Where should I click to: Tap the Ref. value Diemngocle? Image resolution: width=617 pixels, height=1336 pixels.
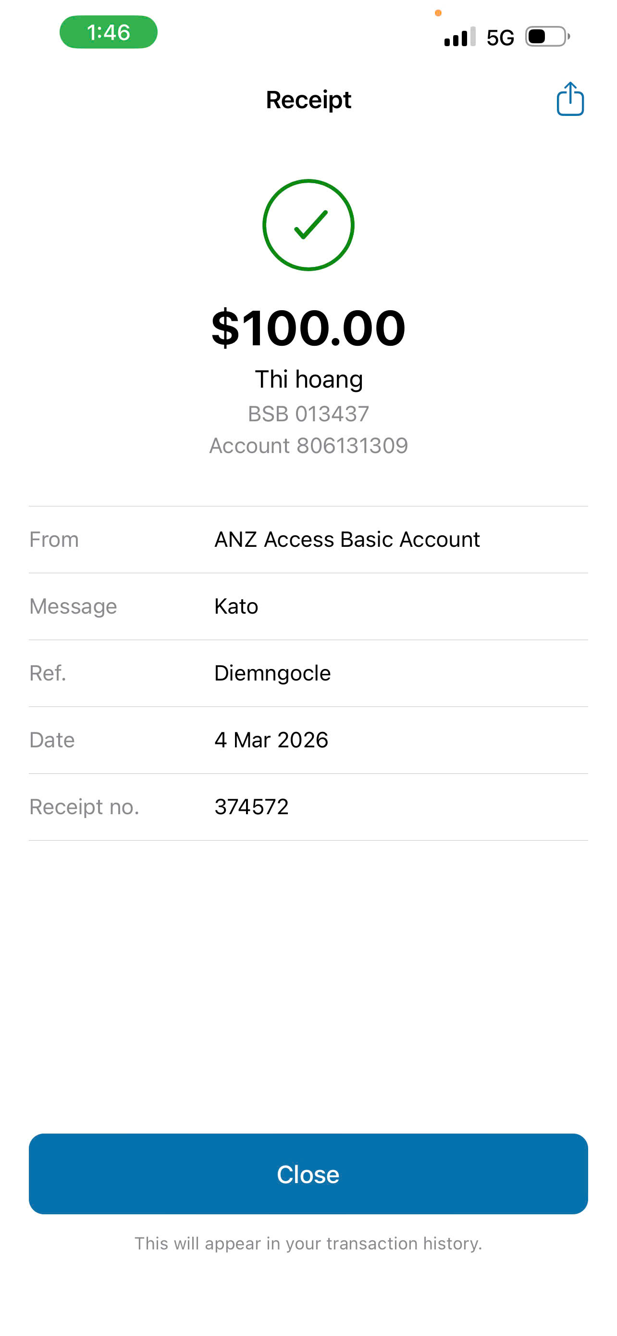[272, 673]
